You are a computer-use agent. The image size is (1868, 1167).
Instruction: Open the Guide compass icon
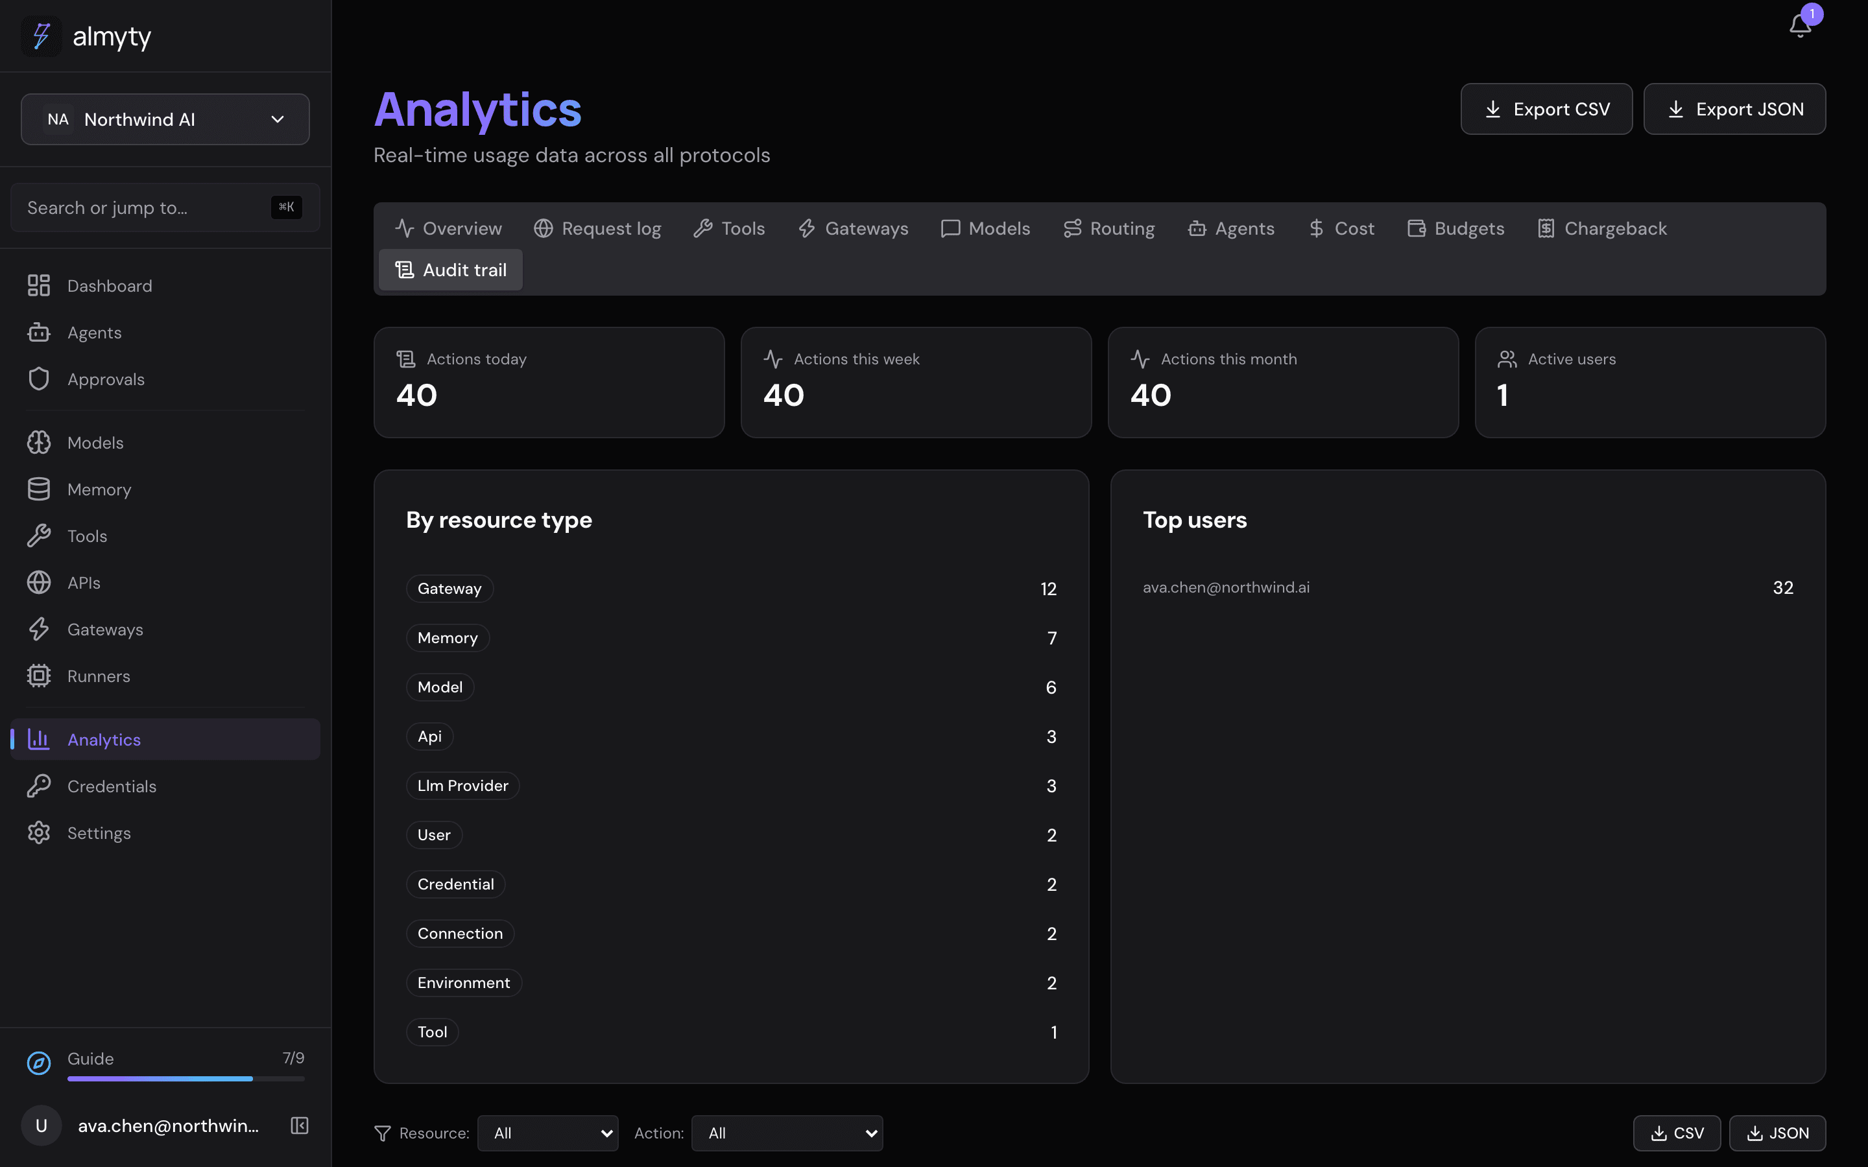39,1063
